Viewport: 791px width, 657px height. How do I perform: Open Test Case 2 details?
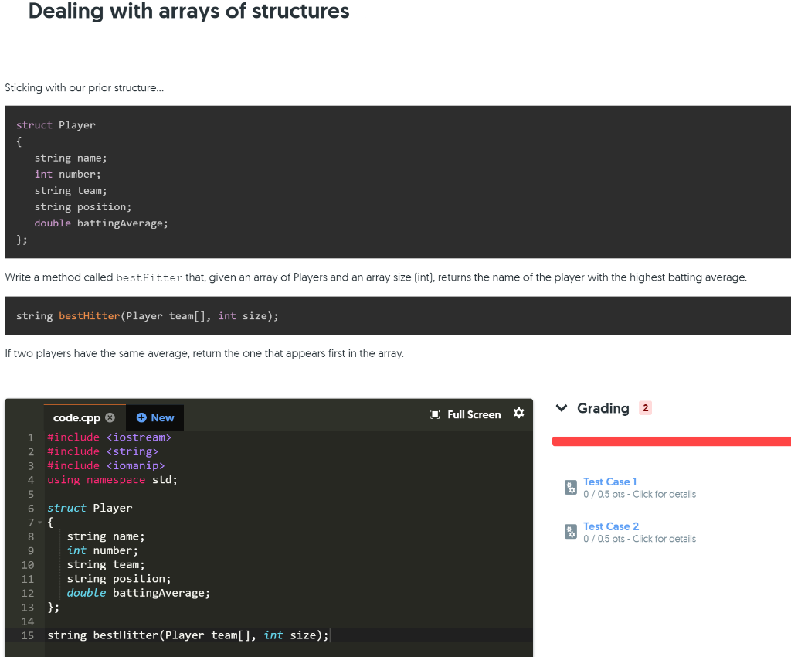coord(610,526)
